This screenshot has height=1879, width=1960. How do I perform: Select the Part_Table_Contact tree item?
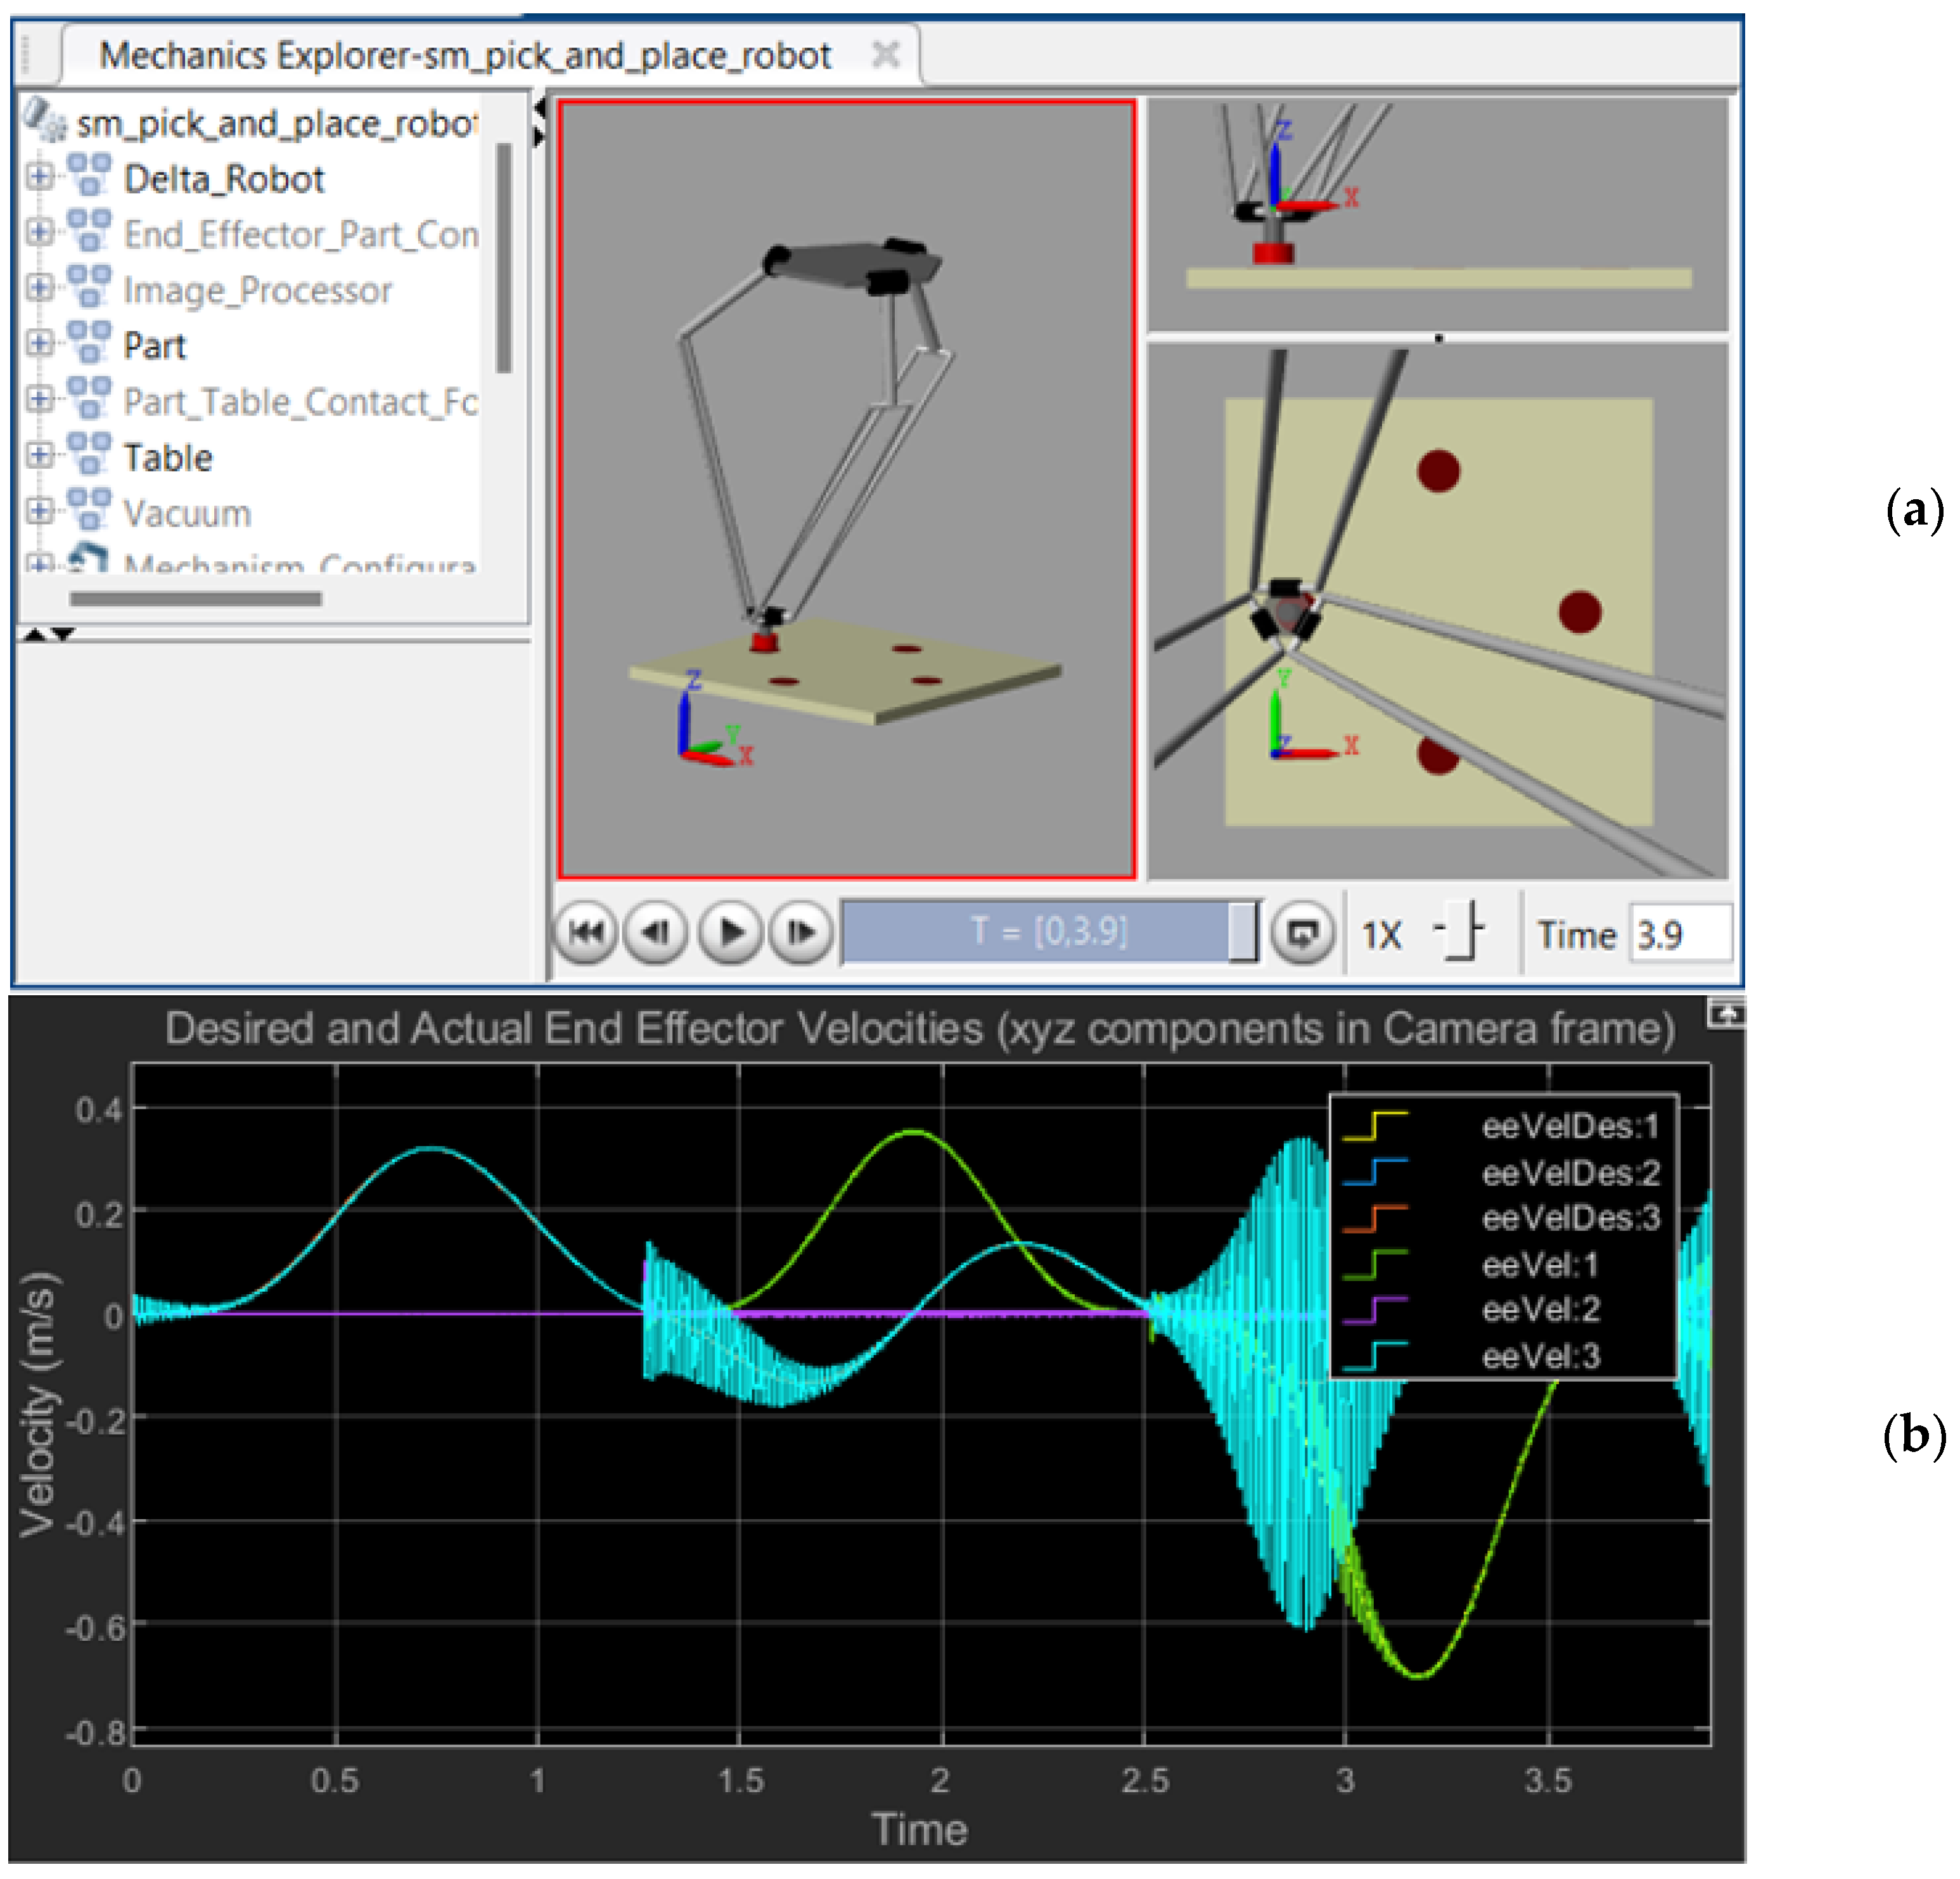(x=299, y=402)
